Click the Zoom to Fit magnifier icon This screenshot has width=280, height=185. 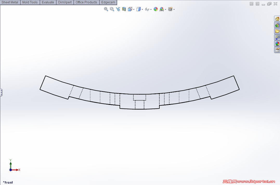[x=106, y=9]
